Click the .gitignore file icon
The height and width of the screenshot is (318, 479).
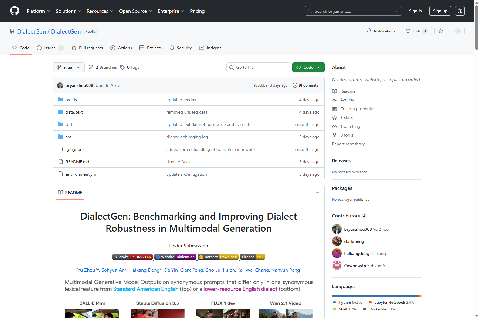(x=60, y=149)
